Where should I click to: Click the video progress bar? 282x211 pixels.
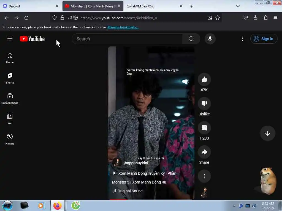(x=151, y=199)
